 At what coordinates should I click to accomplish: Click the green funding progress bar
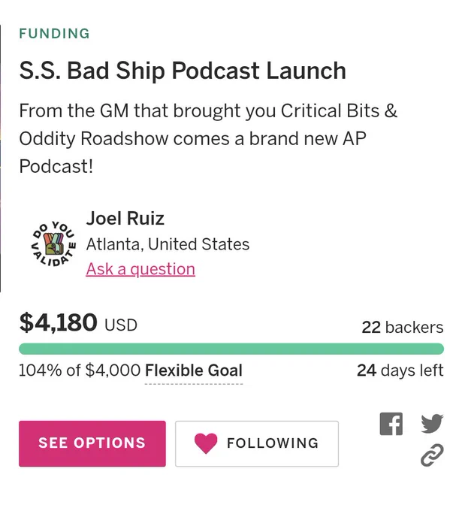click(x=231, y=349)
